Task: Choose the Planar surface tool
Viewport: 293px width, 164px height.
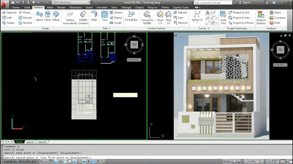Action: [25, 12]
